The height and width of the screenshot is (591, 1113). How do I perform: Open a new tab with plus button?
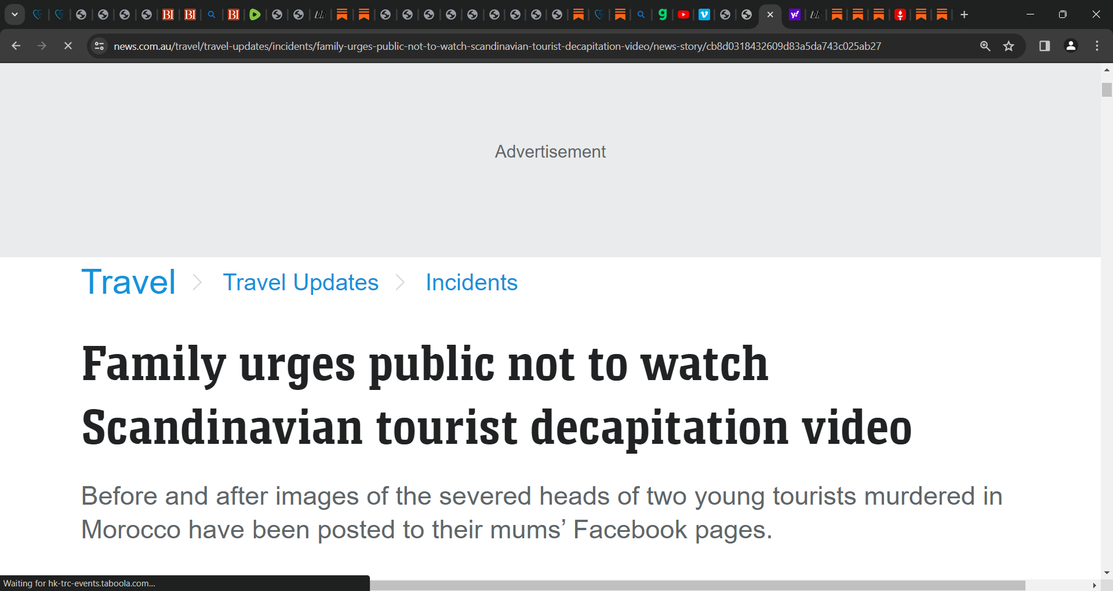964,14
